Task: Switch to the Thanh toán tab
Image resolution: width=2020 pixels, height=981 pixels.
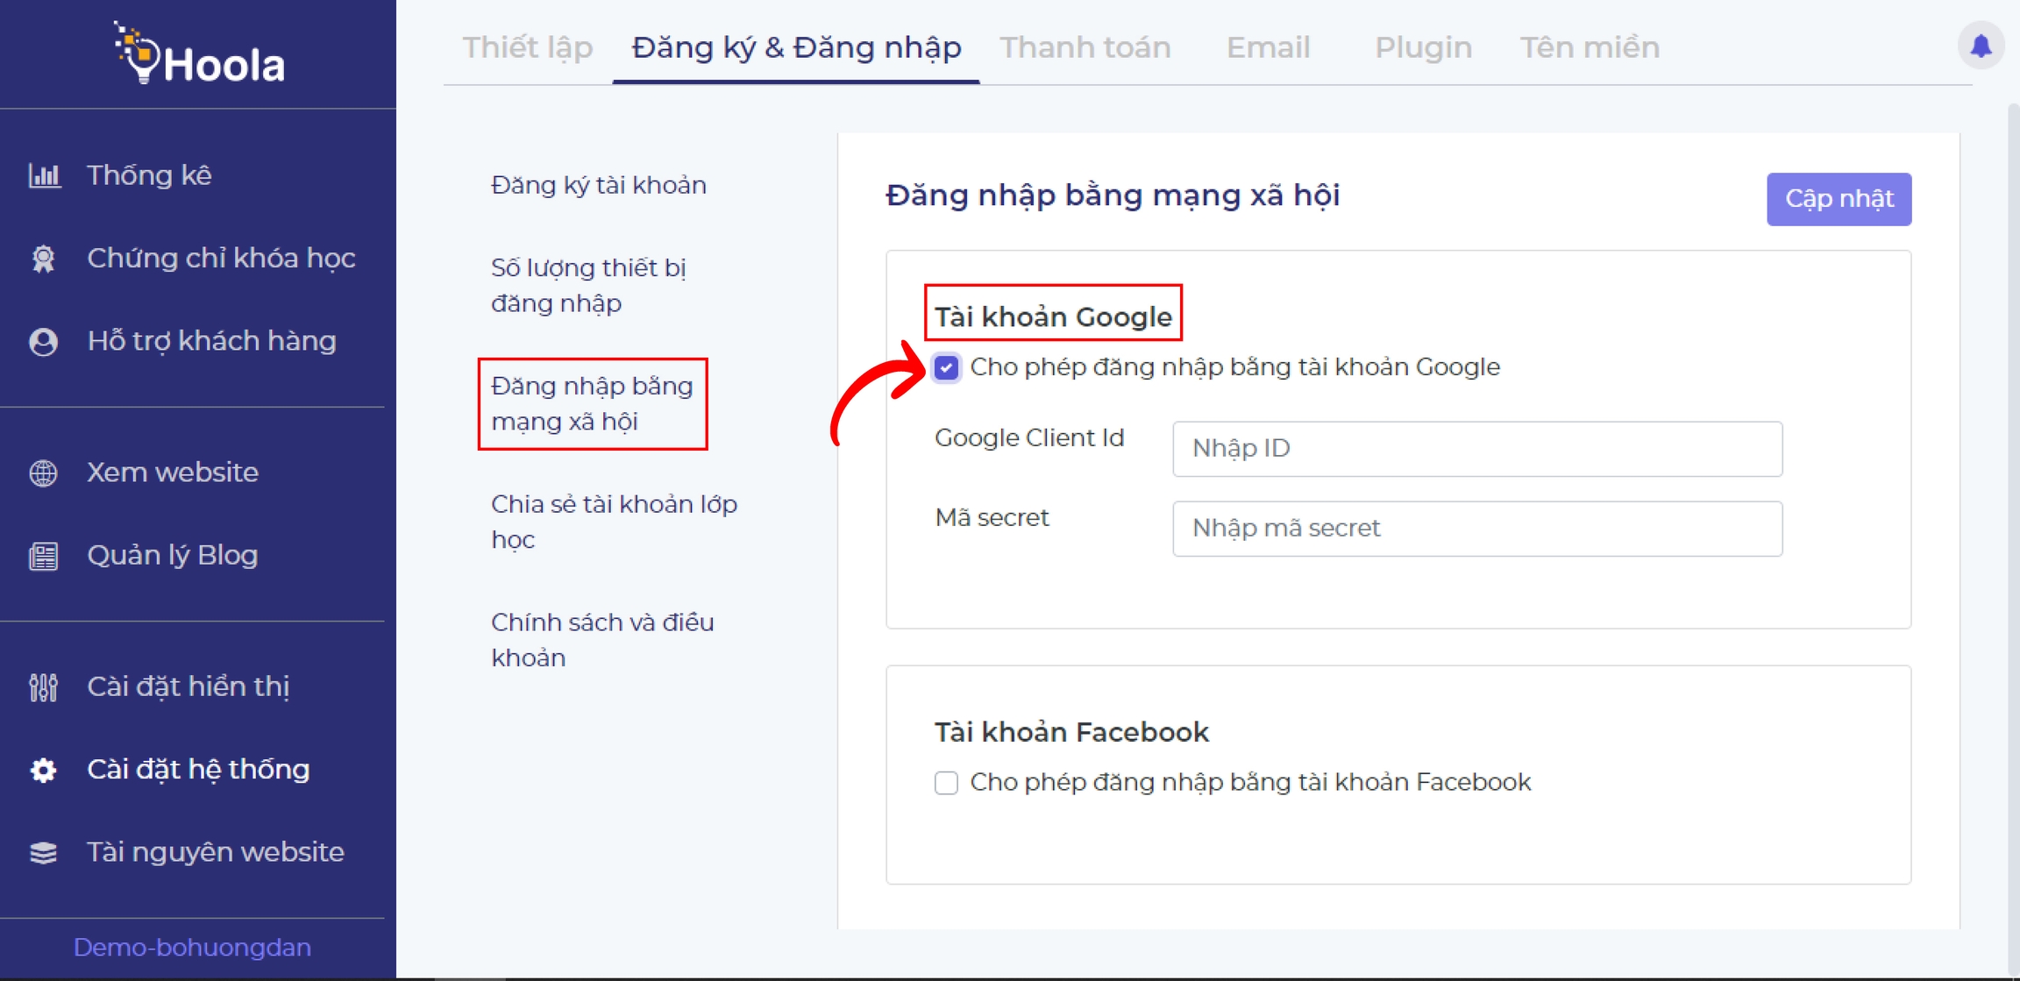Action: (1085, 47)
